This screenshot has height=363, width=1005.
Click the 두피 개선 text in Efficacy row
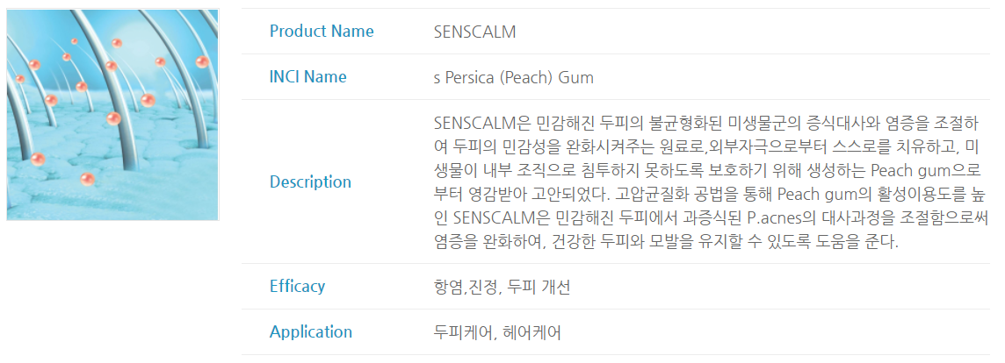[539, 287]
